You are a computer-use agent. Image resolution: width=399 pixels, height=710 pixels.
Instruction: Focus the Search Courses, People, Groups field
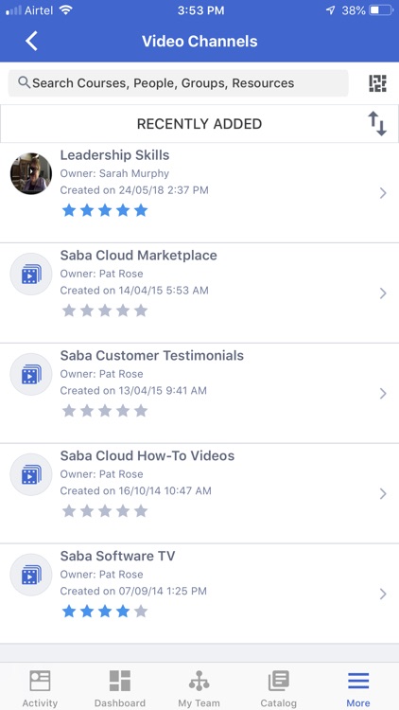pyautogui.click(x=179, y=83)
